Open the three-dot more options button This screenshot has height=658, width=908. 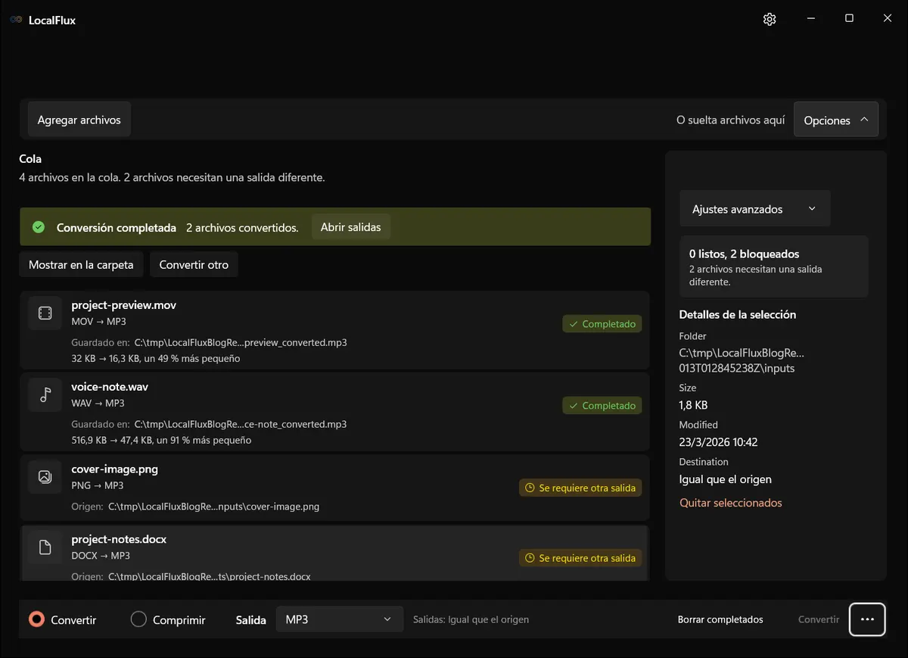[867, 619]
